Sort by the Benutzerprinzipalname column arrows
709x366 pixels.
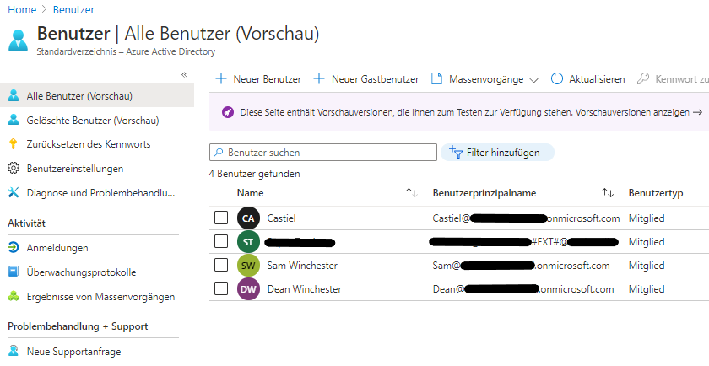[608, 193]
